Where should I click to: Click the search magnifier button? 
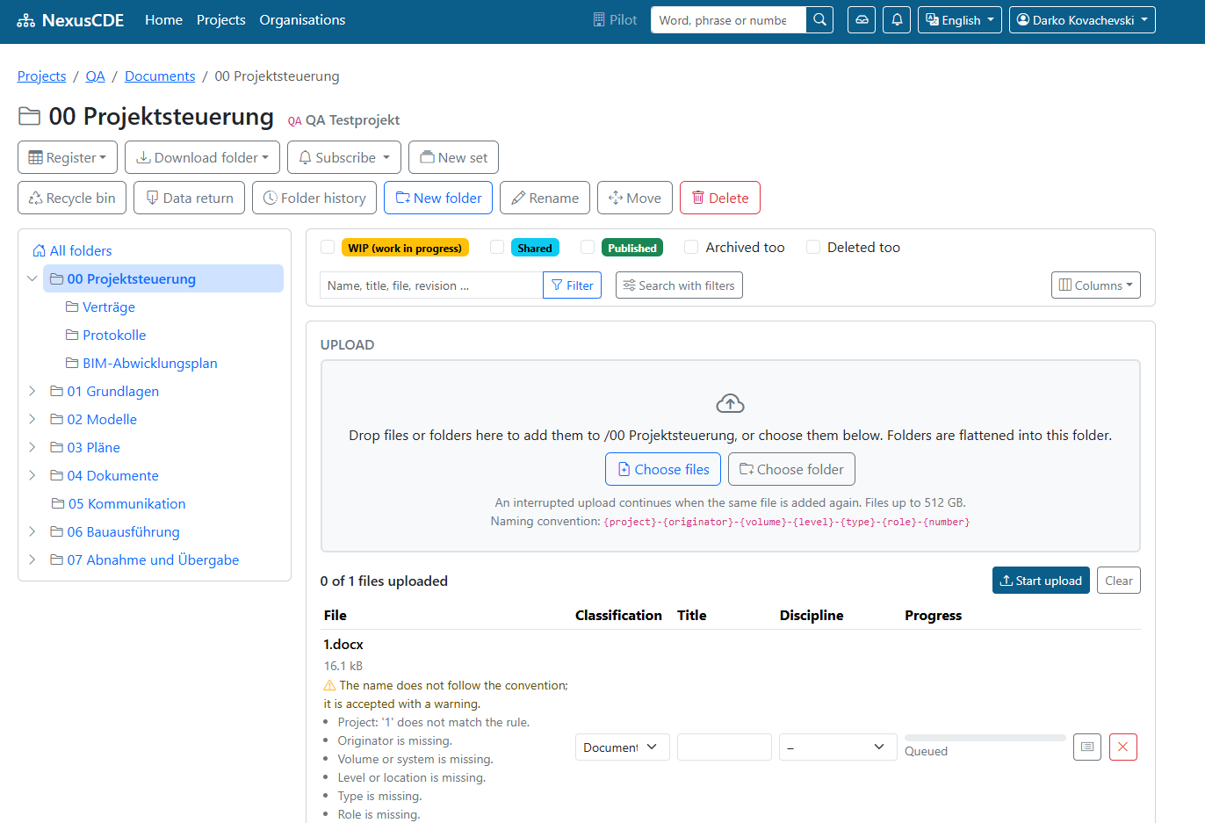pyautogui.click(x=819, y=20)
